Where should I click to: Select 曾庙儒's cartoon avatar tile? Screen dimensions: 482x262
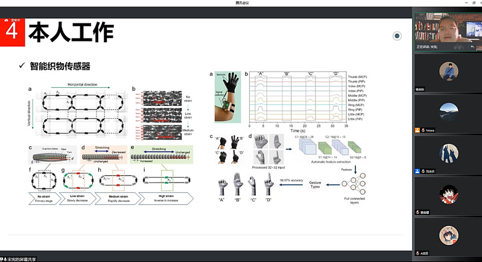[447, 194]
